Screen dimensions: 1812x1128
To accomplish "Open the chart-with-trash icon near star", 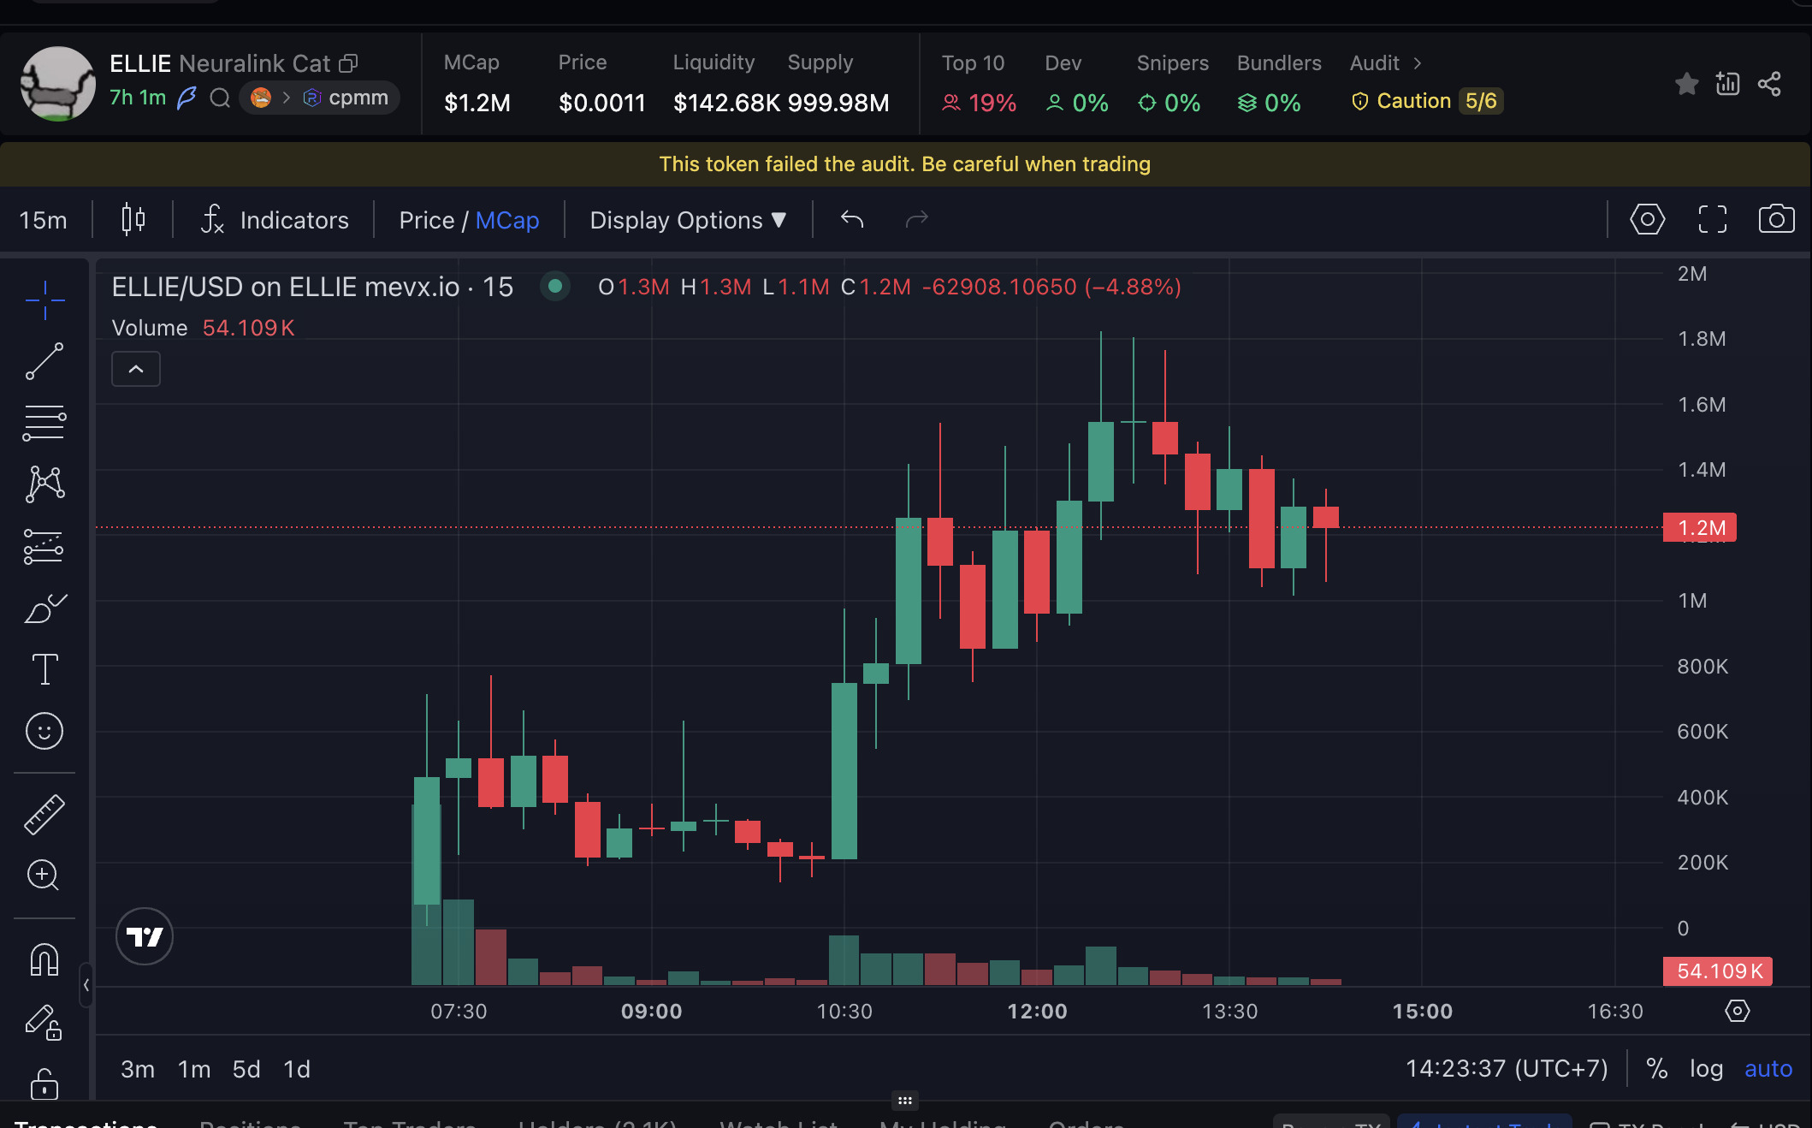I will click(x=1727, y=84).
